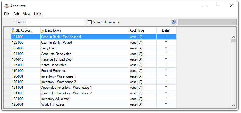Click into the Search text field
This screenshot has height=113, width=241.
56,22
